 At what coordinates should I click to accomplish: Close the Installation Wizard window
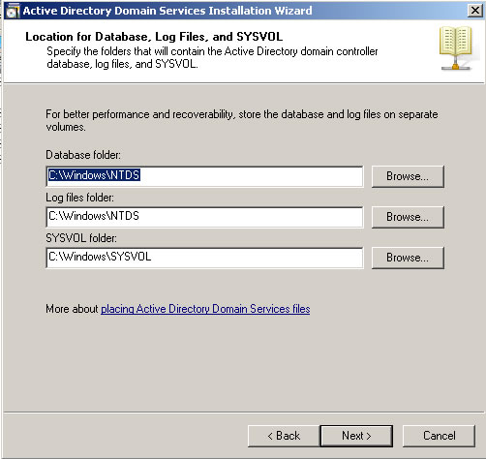tap(475, 11)
